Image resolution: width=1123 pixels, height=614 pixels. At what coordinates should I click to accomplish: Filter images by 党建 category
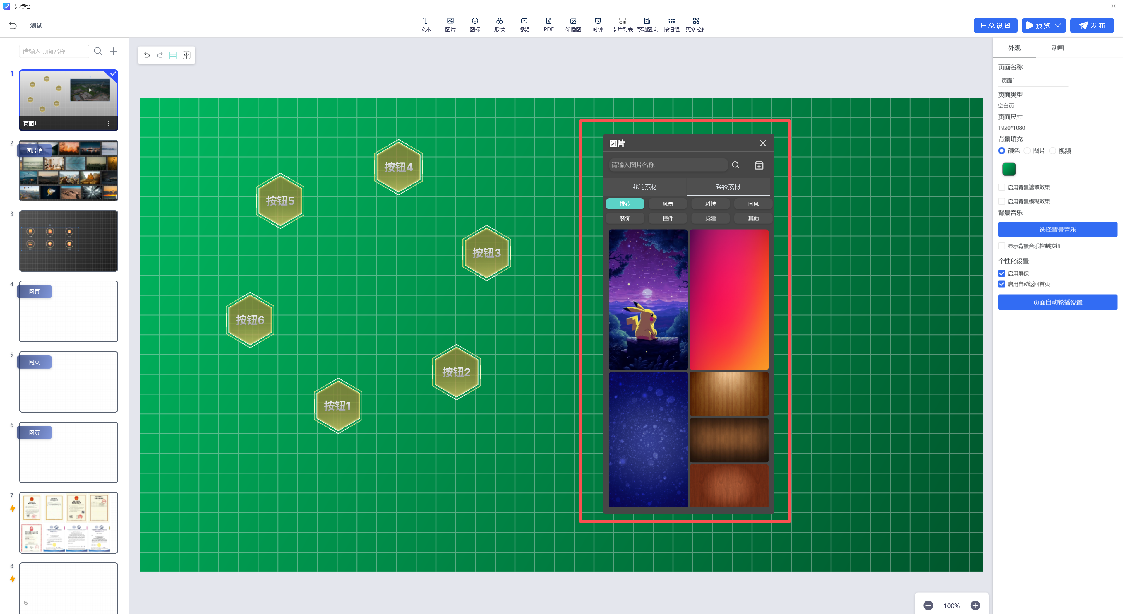711,218
